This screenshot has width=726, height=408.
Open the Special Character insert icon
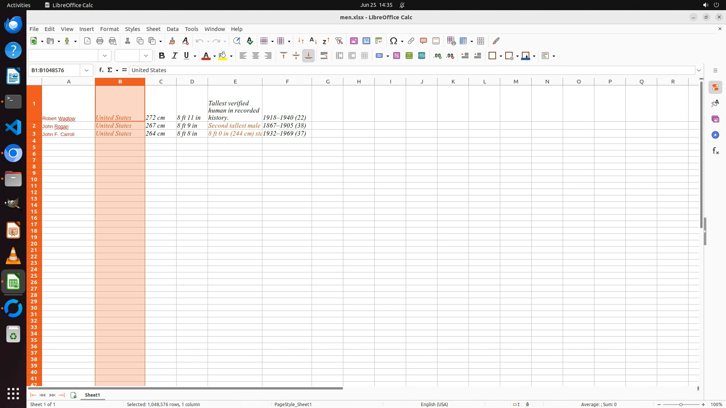pos(394,41)
